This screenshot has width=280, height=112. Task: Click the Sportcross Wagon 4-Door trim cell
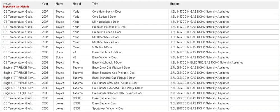[129, 108]
